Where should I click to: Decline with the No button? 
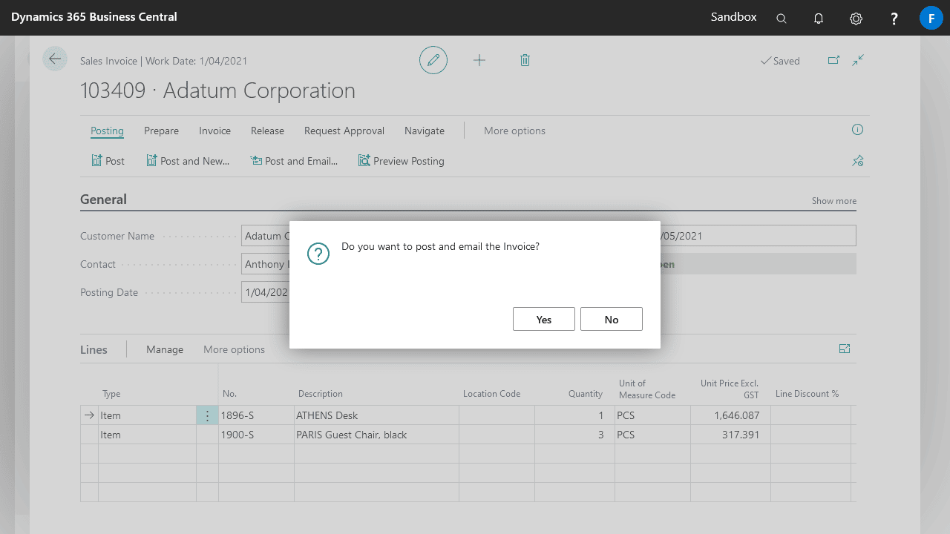click(612, 319)
